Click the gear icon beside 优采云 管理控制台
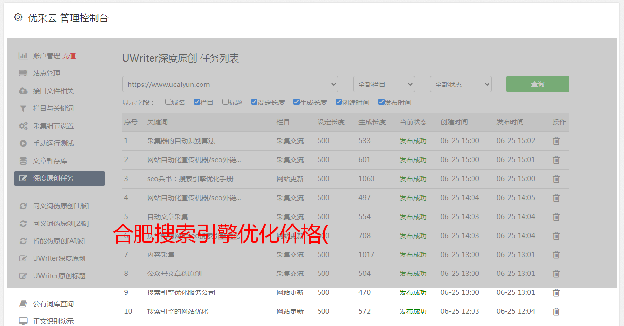This screenshot has height=326, width=624. (18, 17)
